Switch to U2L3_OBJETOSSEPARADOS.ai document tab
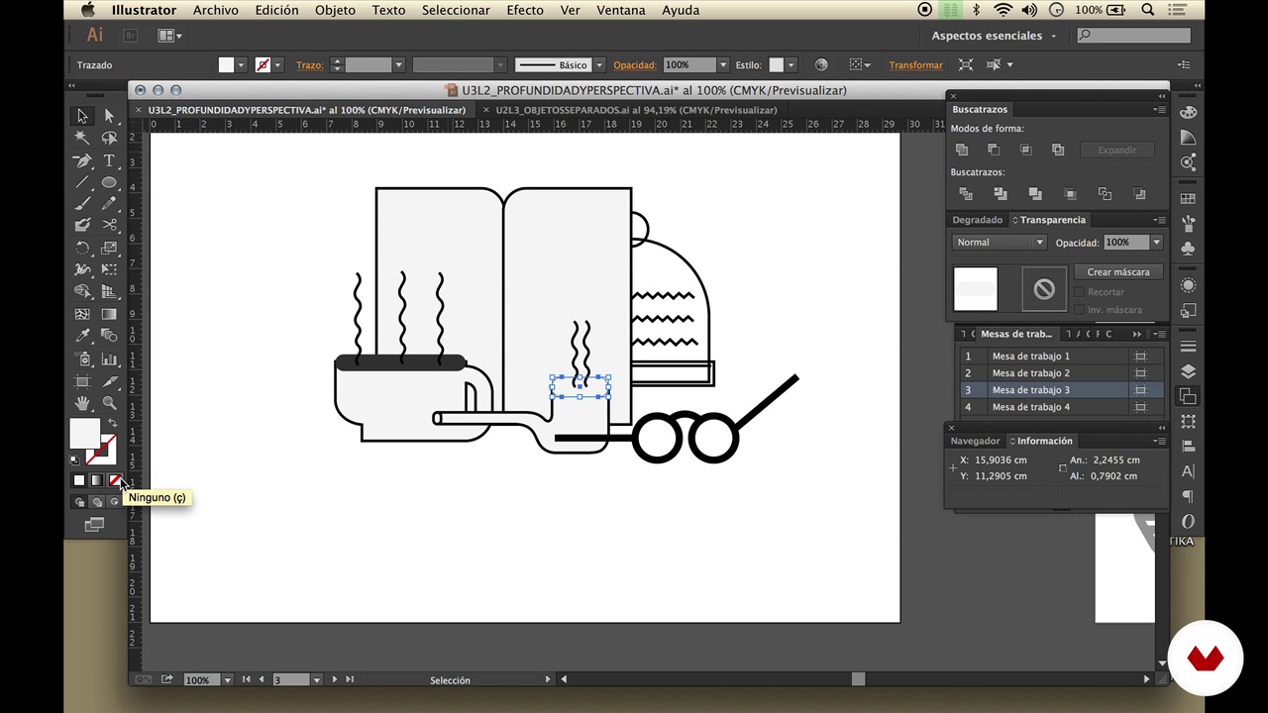Screen dimensions: 1268x713 (x=636, y=110)
